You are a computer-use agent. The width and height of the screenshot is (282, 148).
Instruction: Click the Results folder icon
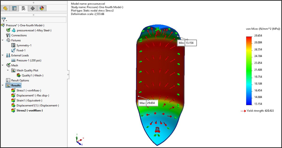point(8,85)
